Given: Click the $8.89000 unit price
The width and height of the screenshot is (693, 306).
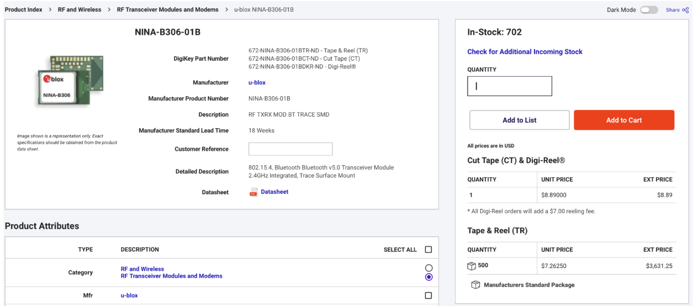Looking at the screenshot, I should 554,195.
